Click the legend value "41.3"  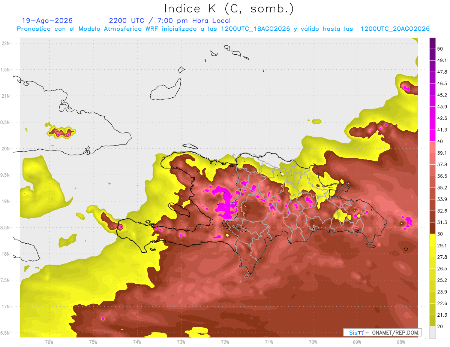[x=442, y=130]
